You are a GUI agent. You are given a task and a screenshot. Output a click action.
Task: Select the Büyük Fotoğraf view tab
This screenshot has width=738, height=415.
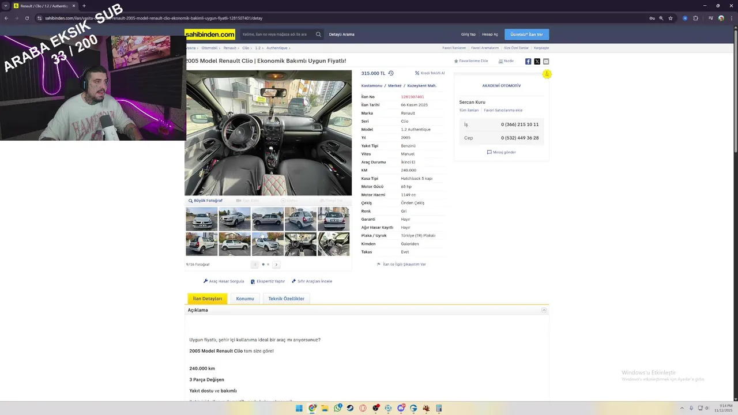[205, 201]
